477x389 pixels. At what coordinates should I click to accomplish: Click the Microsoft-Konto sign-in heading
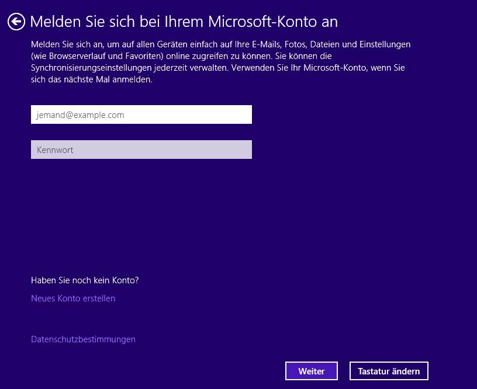(x=184, y=22)
